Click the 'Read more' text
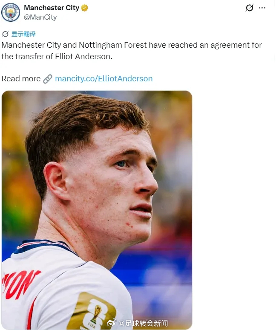Screen dimensions: 276x330 point(21,79)
